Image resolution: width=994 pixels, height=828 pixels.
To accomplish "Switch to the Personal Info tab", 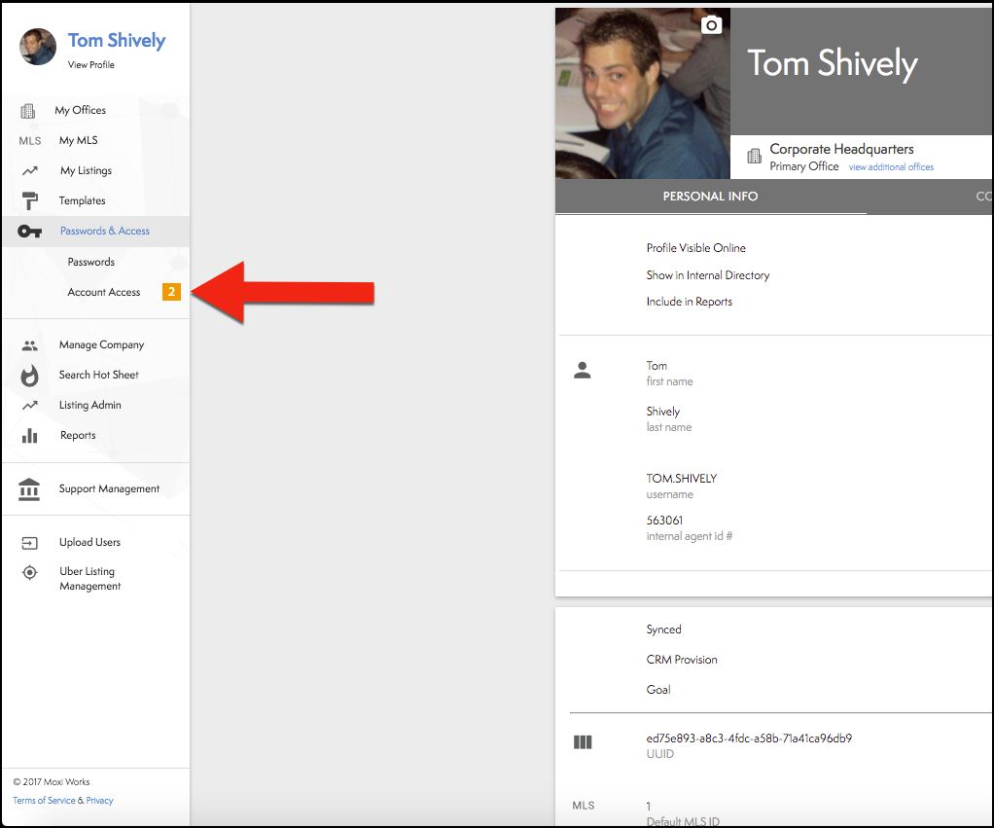I will click(x=710, y=197).
